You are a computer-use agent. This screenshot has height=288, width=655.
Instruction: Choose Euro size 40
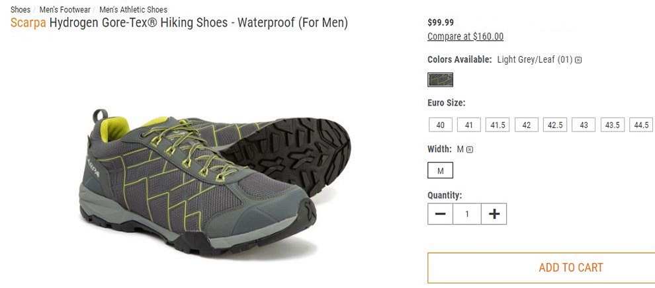point(440,125)
